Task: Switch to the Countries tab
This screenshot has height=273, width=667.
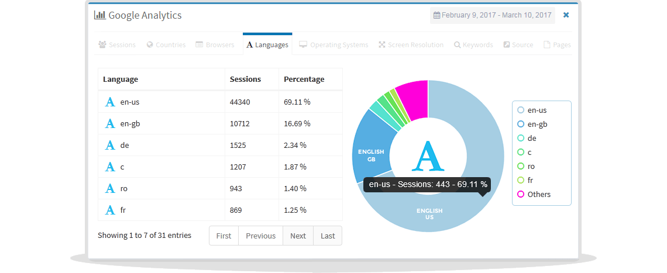Action: pos(166,45)
